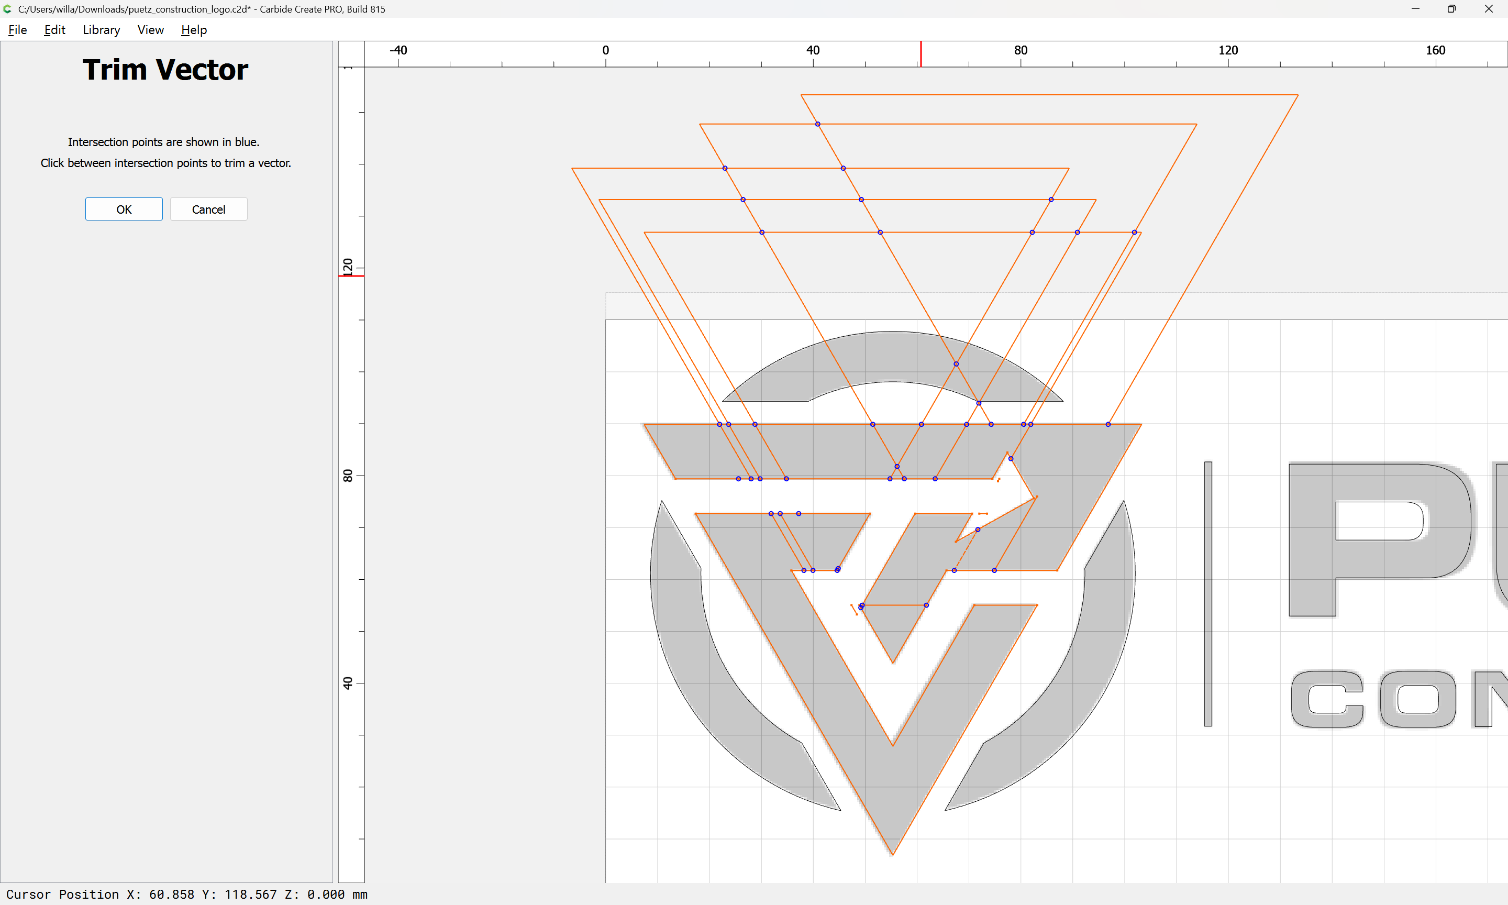The image size is (1508, 905).
Task: Cancel the Trim Vector operation
Action: point(208,209)
